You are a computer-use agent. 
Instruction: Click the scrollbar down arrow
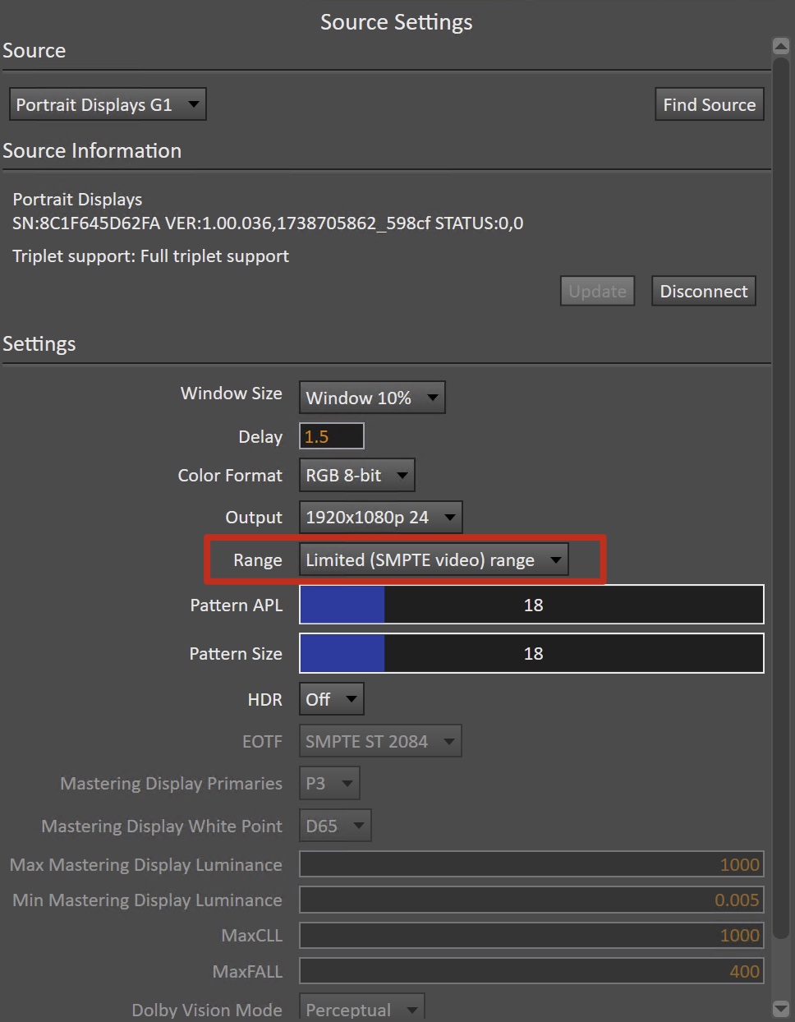(x=780, y=1007)
